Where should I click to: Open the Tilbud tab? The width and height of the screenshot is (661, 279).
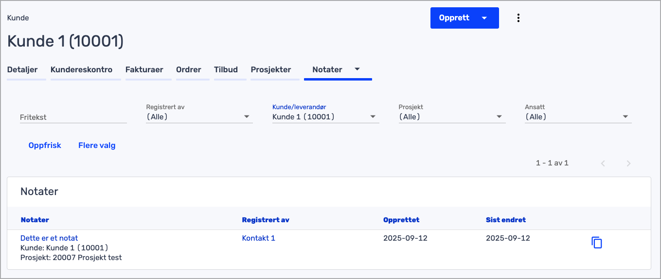[x=226, y=70]
